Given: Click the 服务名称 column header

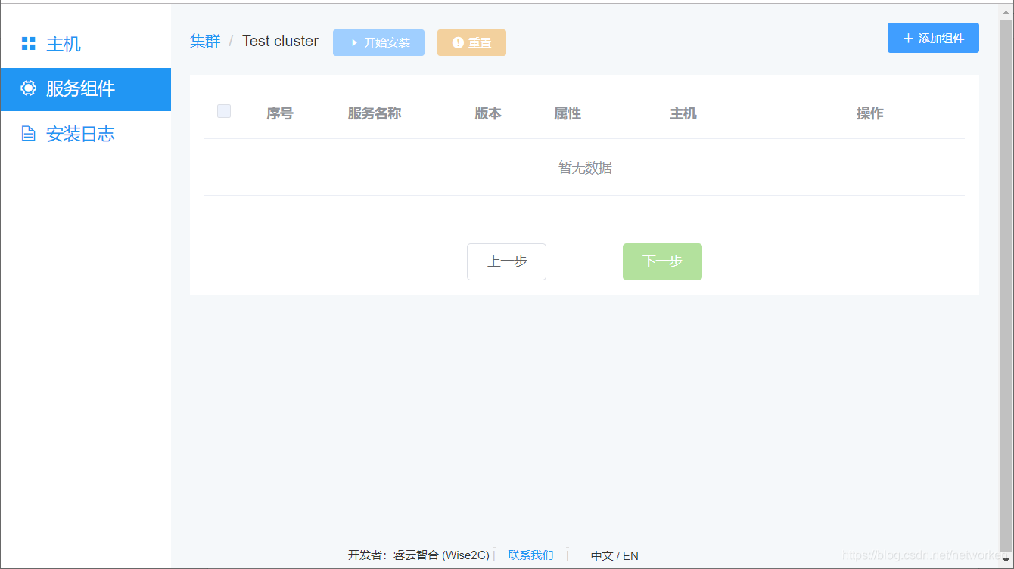Looking at the screenshot, I should 375,113.
